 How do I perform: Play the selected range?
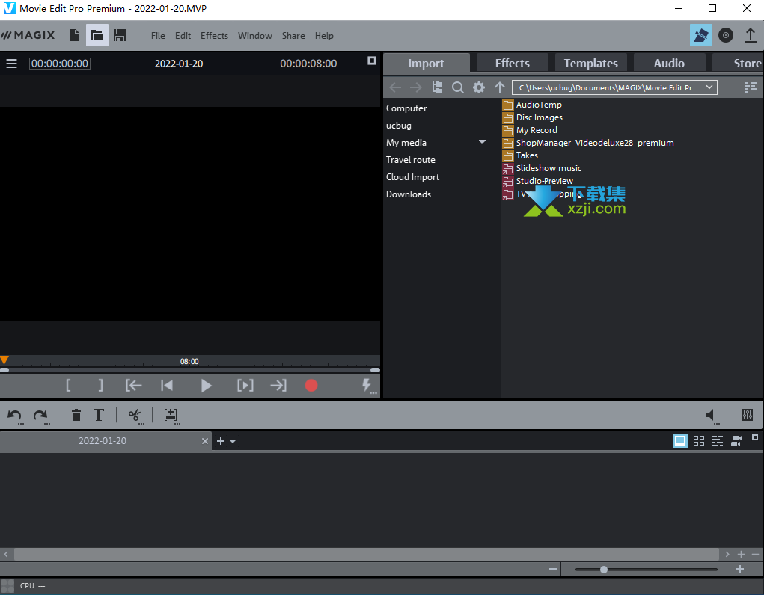[x=245, y=386]
